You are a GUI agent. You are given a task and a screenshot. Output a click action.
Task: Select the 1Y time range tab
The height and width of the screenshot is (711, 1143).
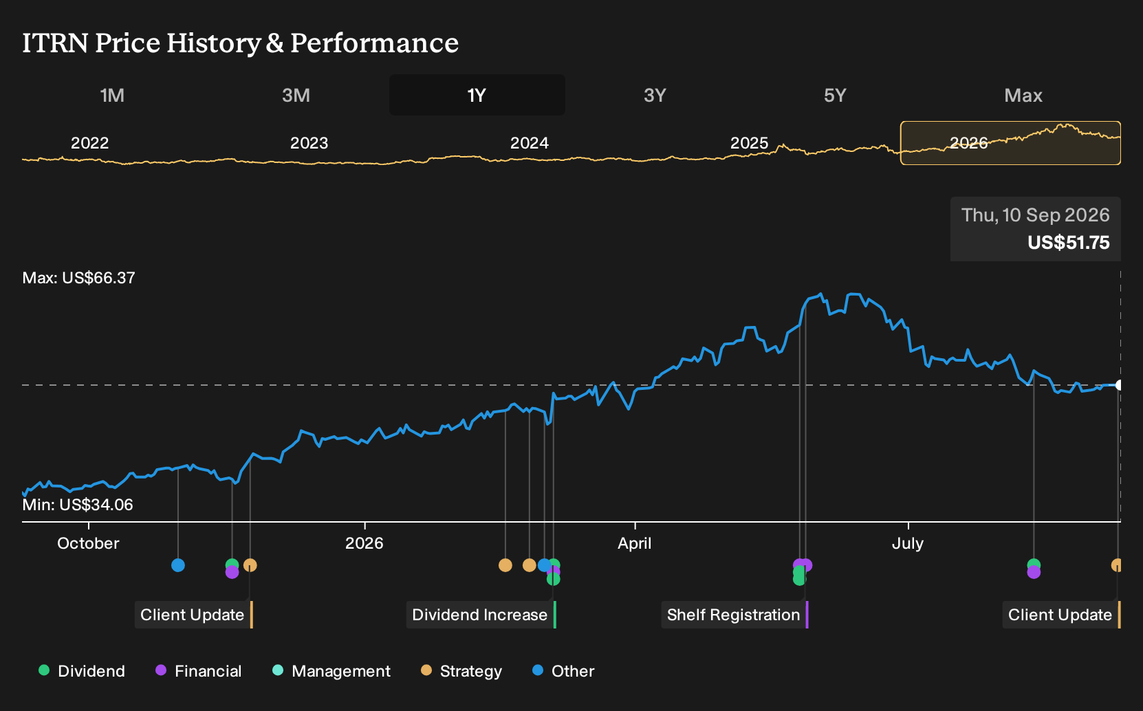[477, 95]
